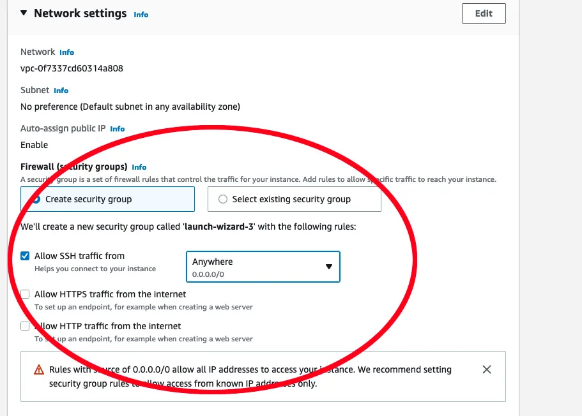
Task: Click the warning triangle icon in alert
Action: pyautogui.click(x=39, y=369)
